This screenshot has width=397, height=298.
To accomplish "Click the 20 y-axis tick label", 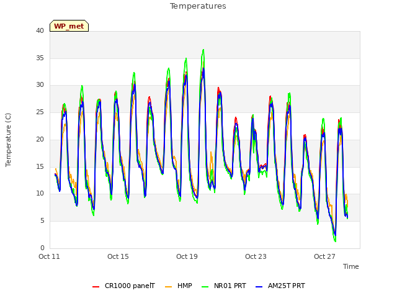I will point(40,139).
